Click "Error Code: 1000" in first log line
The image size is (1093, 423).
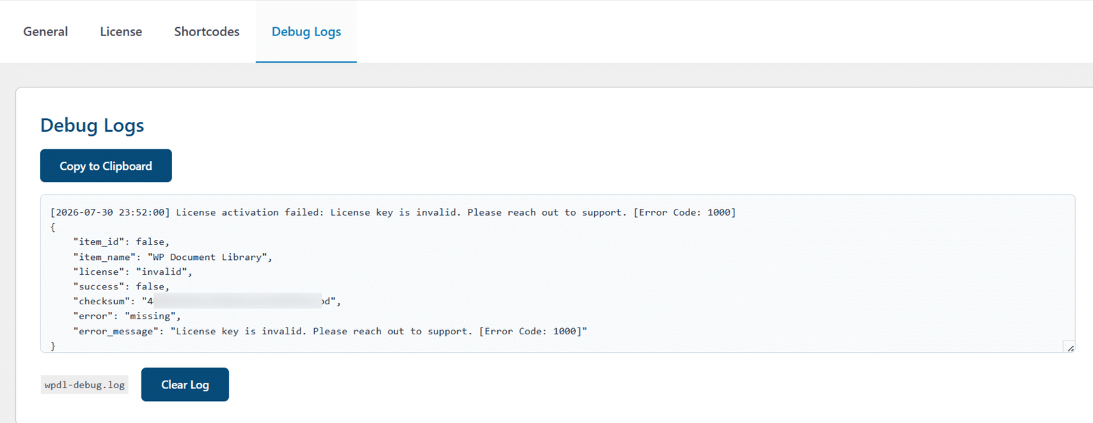684,212
